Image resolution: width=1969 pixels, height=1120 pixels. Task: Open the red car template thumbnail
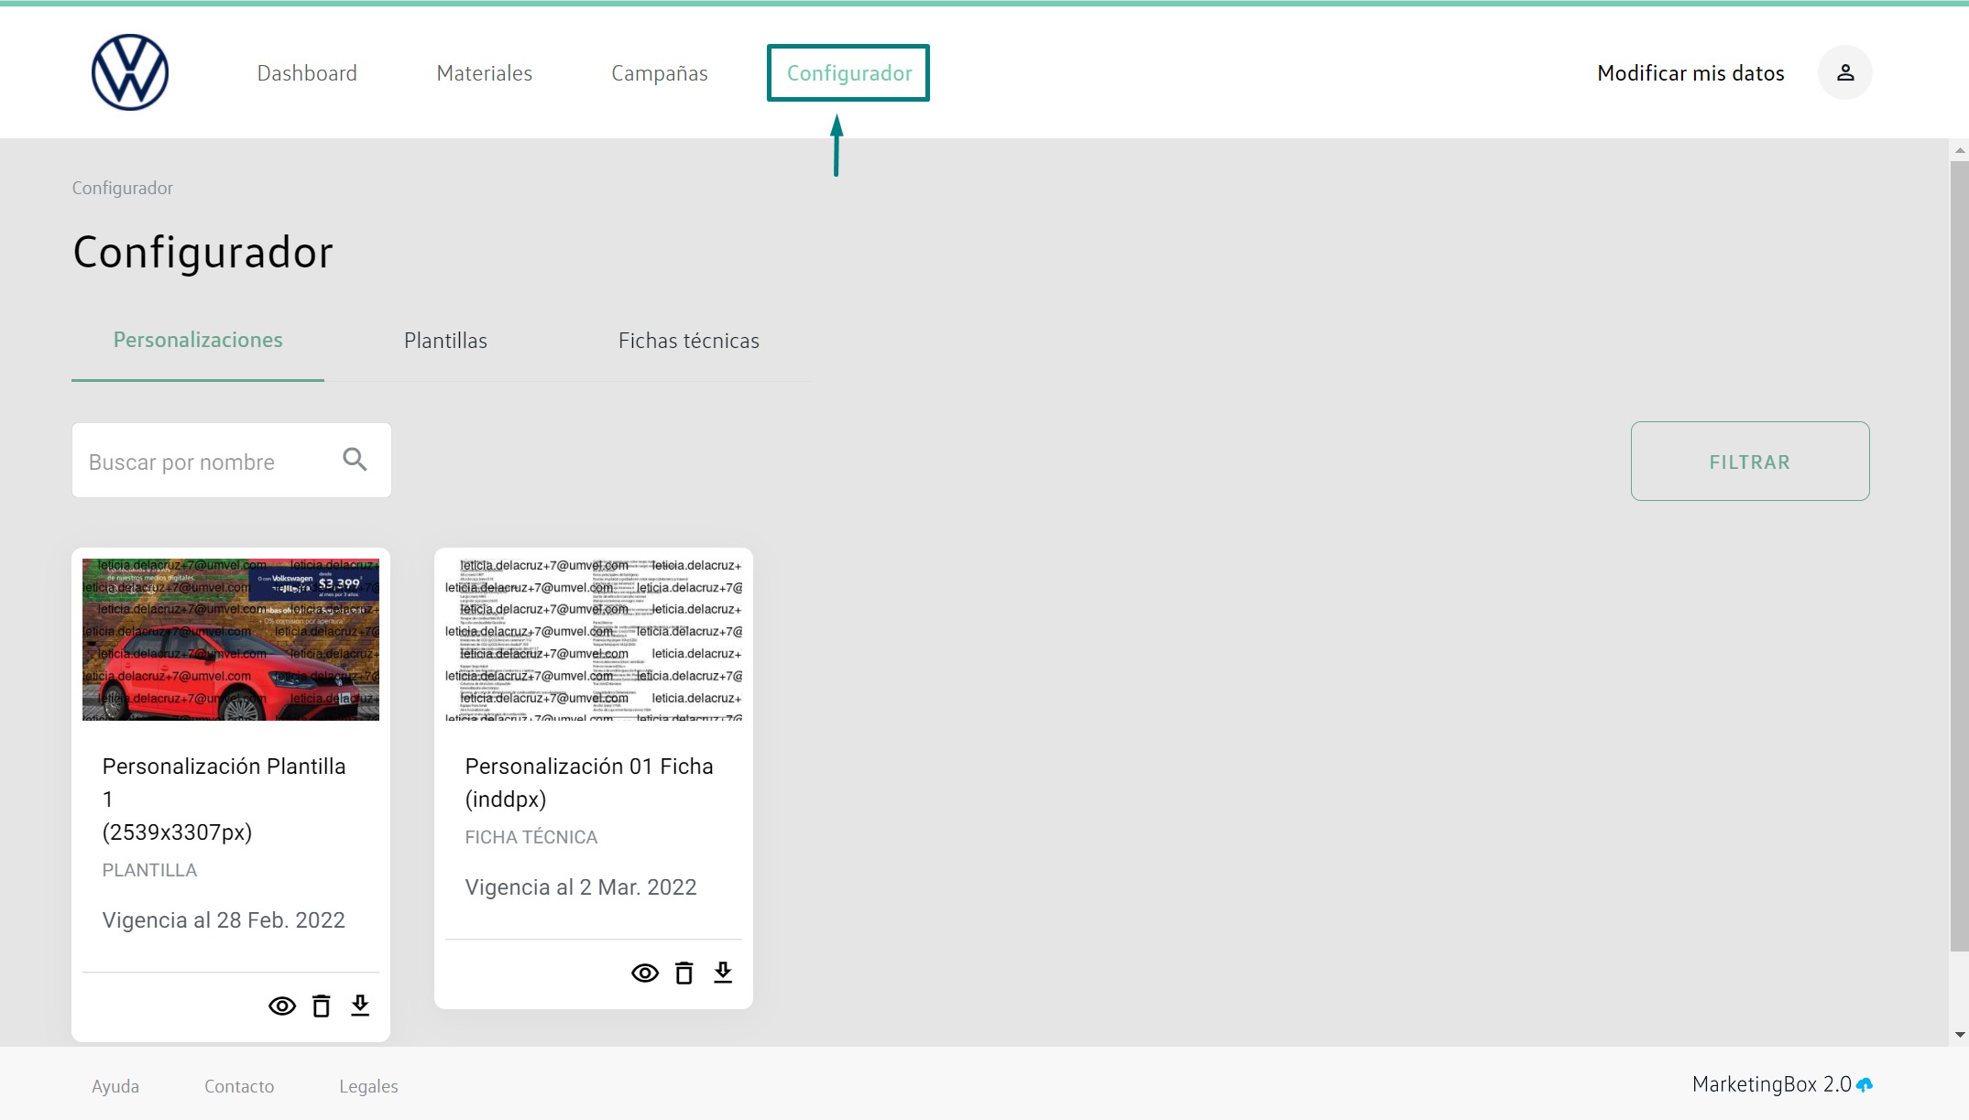pos(231,639)
